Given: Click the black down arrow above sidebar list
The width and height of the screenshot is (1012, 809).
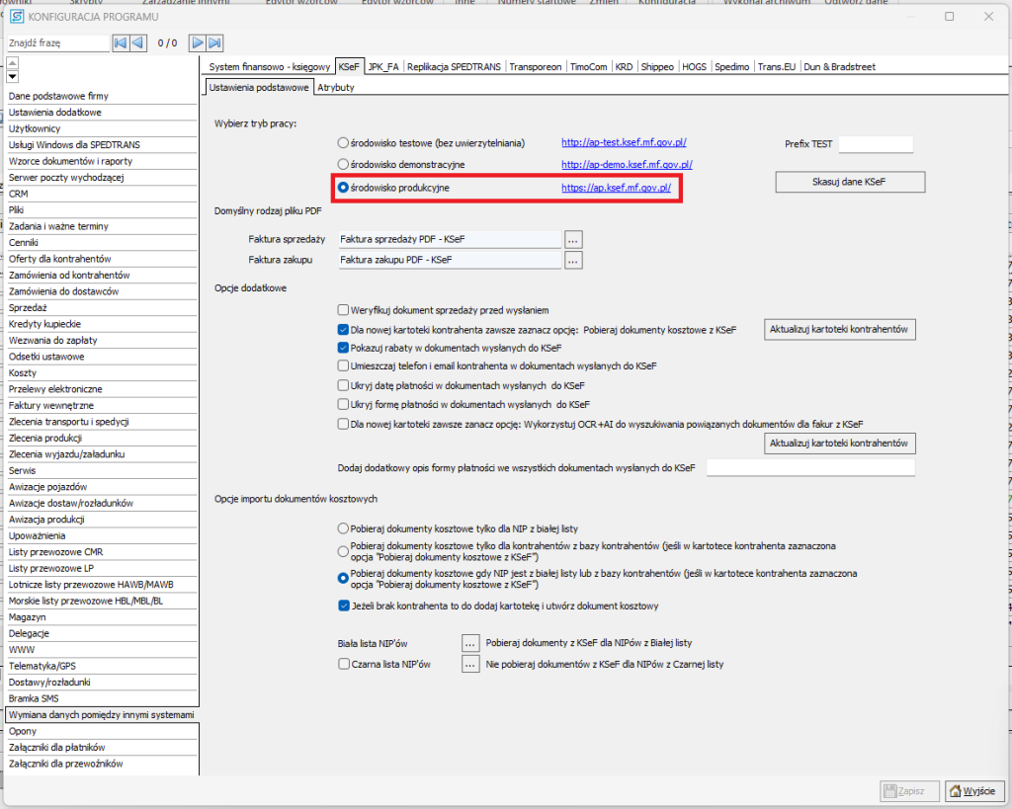Looking at the screenshot, I should 13,77.
